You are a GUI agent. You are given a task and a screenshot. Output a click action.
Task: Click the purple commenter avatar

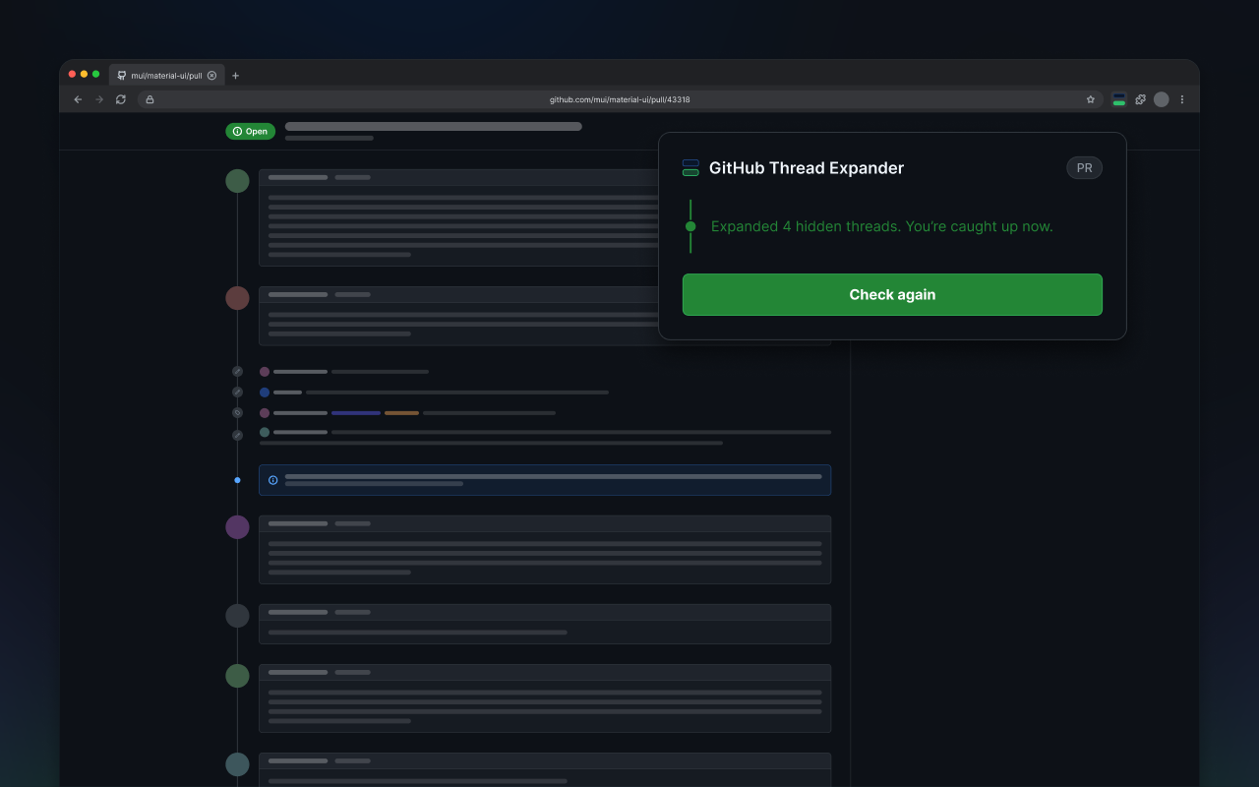(237, 526)
